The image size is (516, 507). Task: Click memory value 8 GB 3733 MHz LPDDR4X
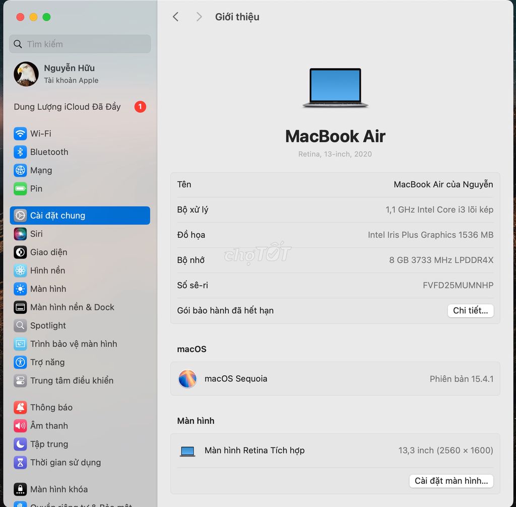[x=441, y=260]
